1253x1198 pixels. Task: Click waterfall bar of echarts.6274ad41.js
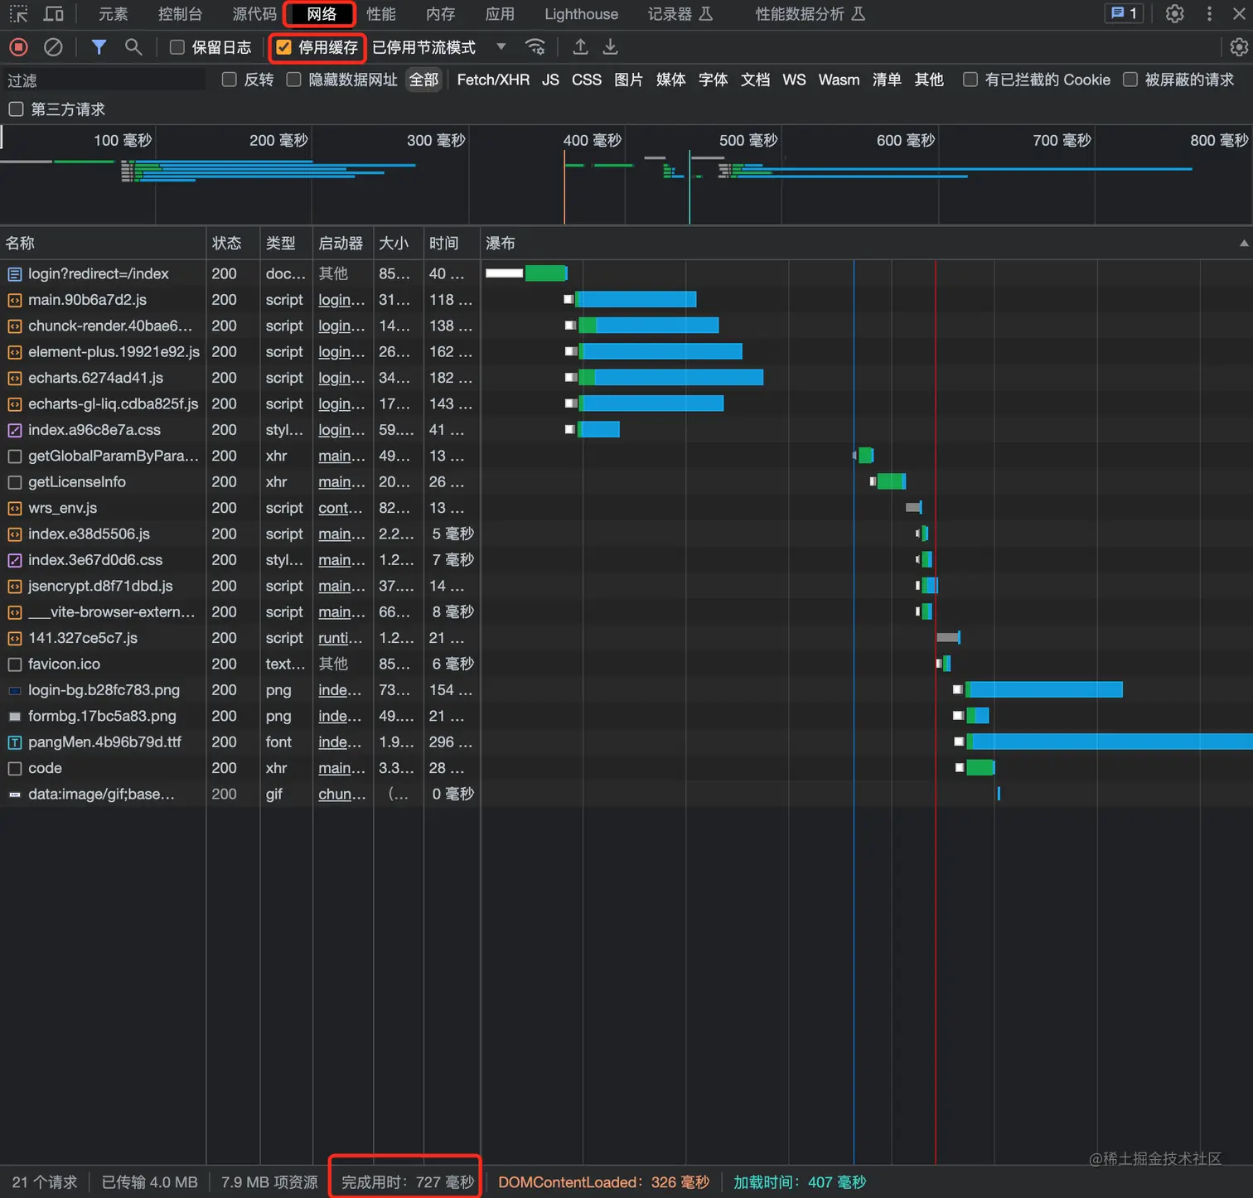tap(670, 377)
